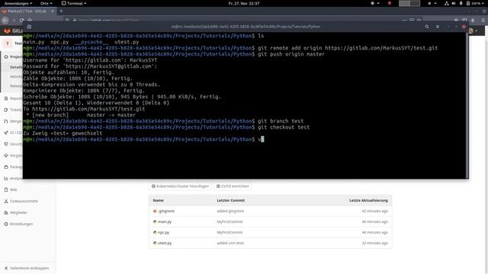Click the GitLab logo in the page header
This screenshot has height=274, width=488.
7,30
